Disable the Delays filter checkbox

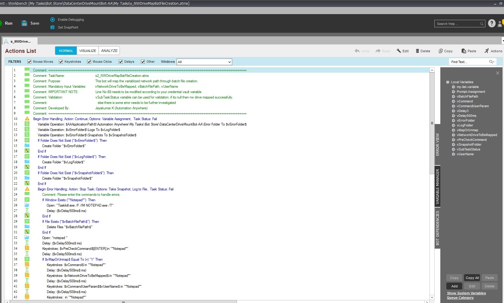121,62
